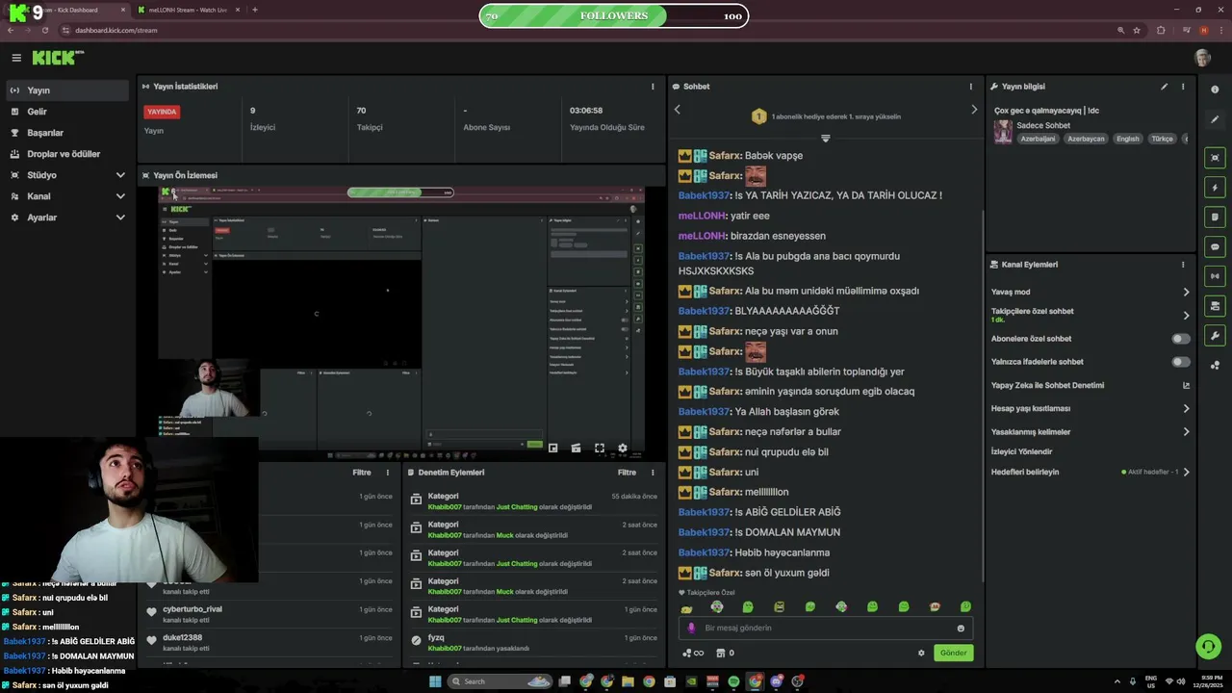Open chat settings gear near Gönder

[921, 653]
